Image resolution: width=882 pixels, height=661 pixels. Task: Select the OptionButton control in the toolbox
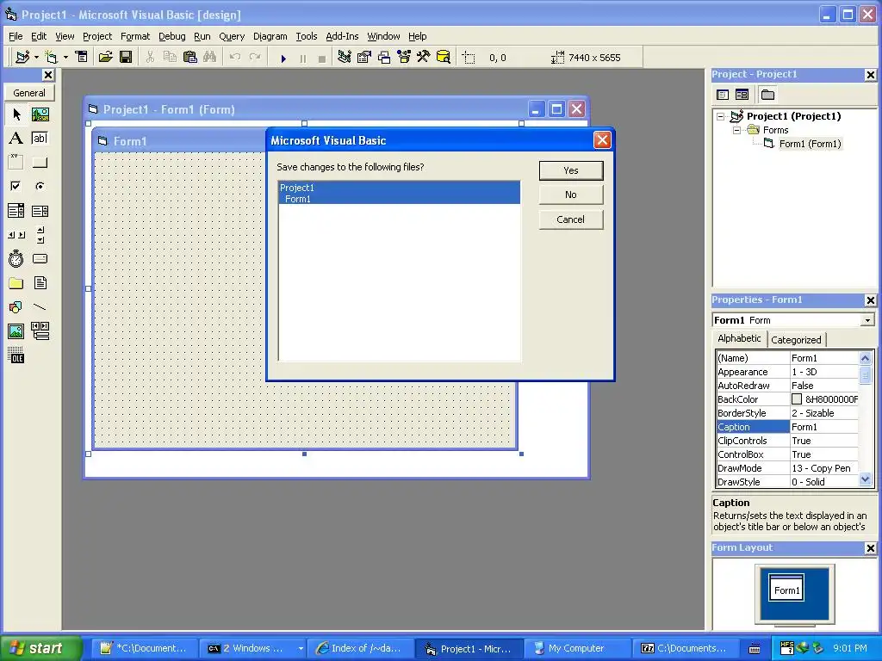tap(40, 186)
